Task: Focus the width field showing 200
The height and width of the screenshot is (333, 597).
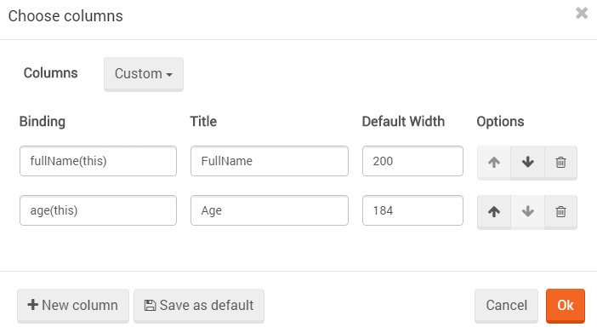Action: point(412,161)
